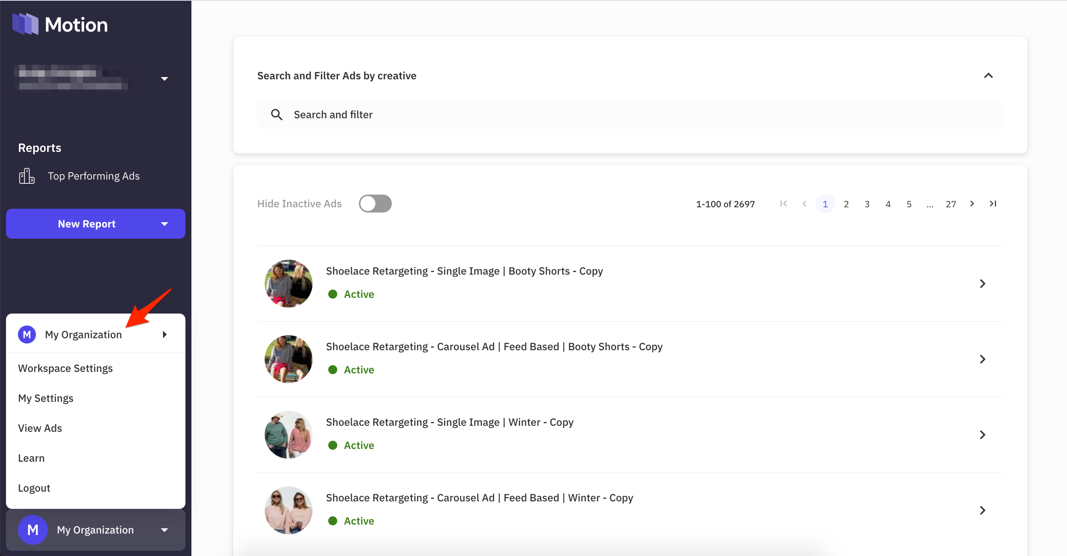Click the My Organization avatar in the menu
The height and width of the screenshot is (556, 1067).
[27, 334]
